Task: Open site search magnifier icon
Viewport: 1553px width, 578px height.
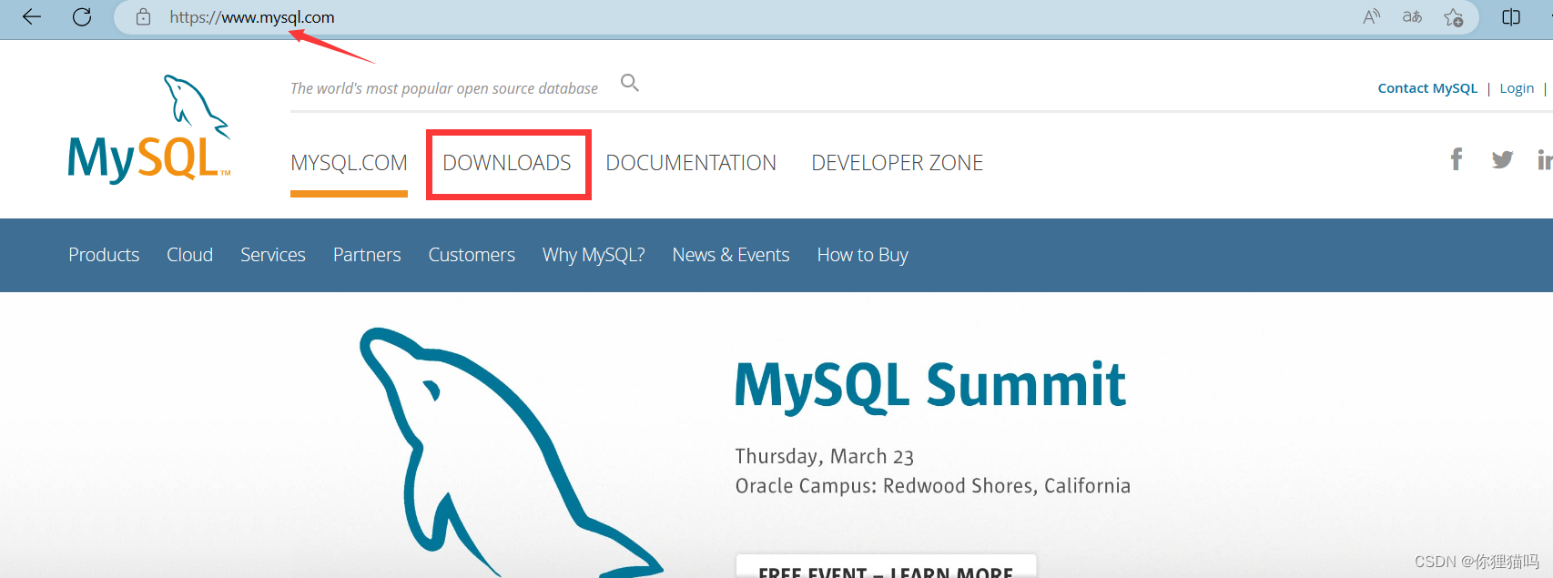Action: (630, 83)
